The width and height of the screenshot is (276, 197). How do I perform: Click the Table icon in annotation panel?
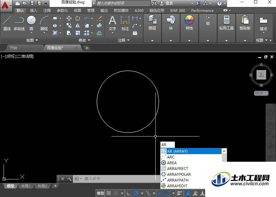pos(135,33)
